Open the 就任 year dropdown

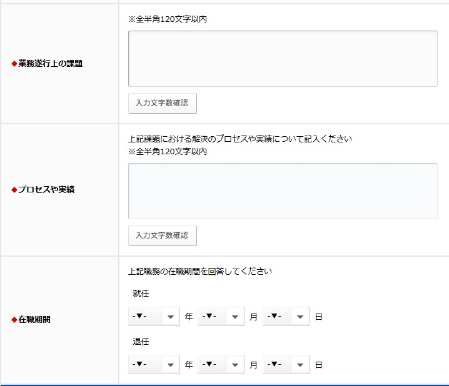coord(154,317)
